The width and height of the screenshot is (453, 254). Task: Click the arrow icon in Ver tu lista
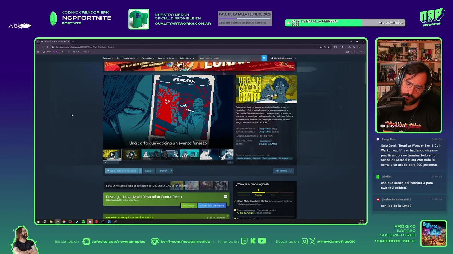[x=290, y=171]
